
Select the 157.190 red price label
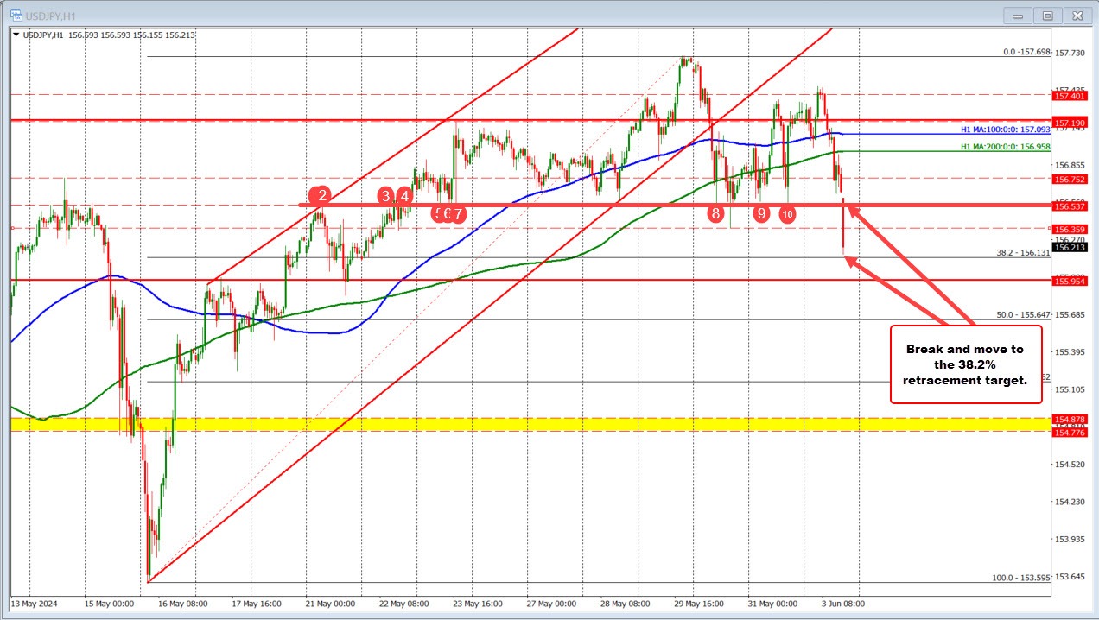(x=1070, y=123)
